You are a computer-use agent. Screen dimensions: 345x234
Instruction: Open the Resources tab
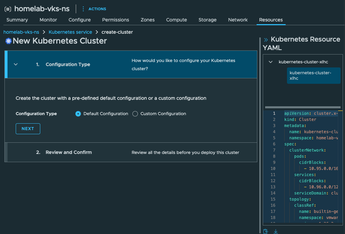point(271,20)
